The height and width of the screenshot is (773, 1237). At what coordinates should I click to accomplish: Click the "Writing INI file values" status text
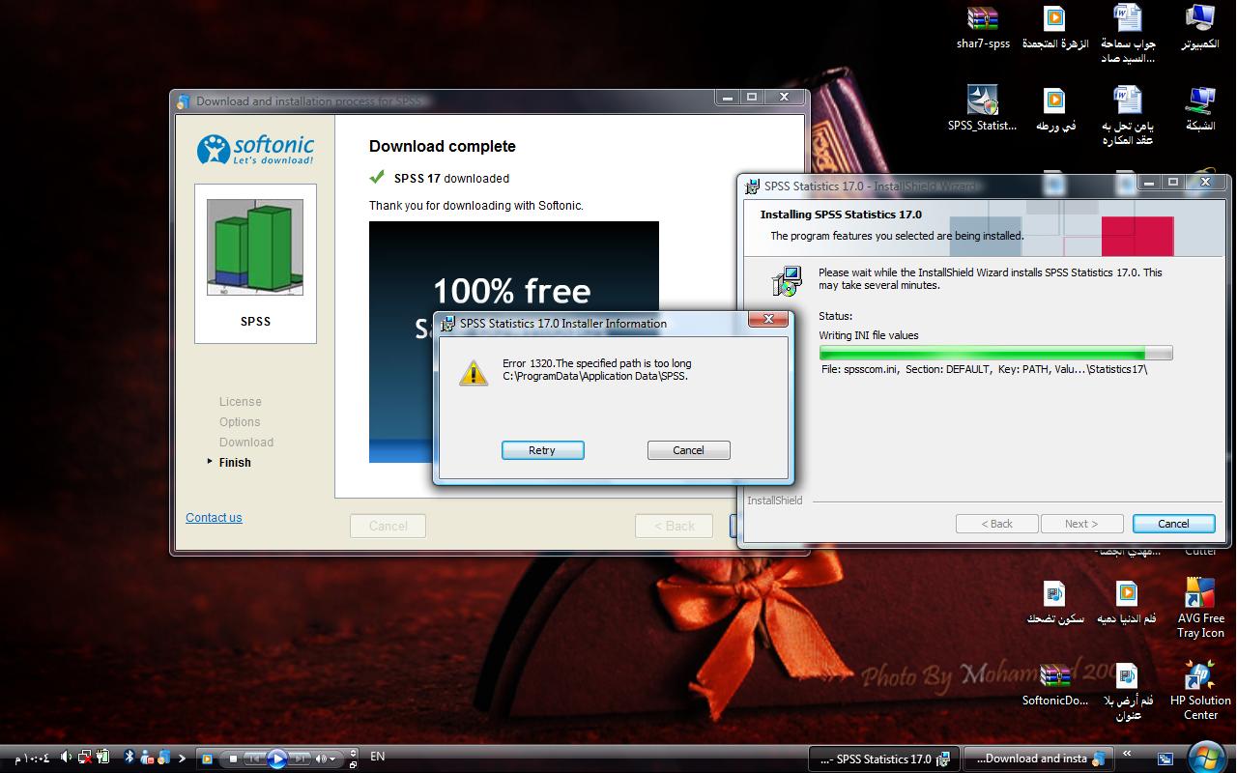[869, 335]
